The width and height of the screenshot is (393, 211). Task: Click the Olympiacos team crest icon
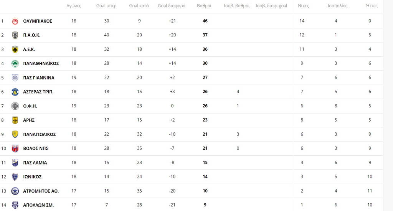tap(15, 21)
